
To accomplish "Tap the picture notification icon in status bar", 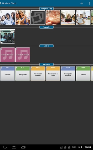I will [x=61, y=147].
